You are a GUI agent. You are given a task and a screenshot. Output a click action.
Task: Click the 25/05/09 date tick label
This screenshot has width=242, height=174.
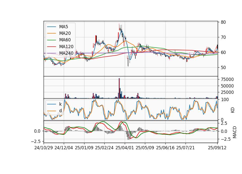[145, 148]
